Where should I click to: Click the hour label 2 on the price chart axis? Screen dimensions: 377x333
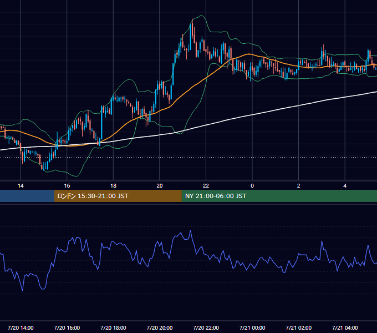pos(299,186)
